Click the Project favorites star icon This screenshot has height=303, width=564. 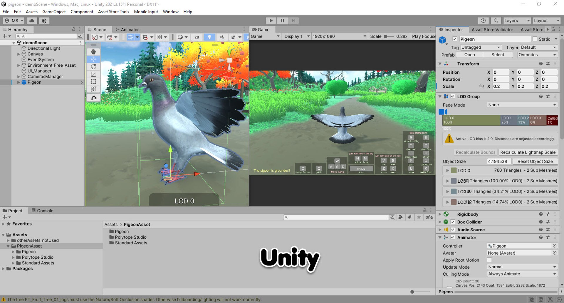tap(419, 217)
